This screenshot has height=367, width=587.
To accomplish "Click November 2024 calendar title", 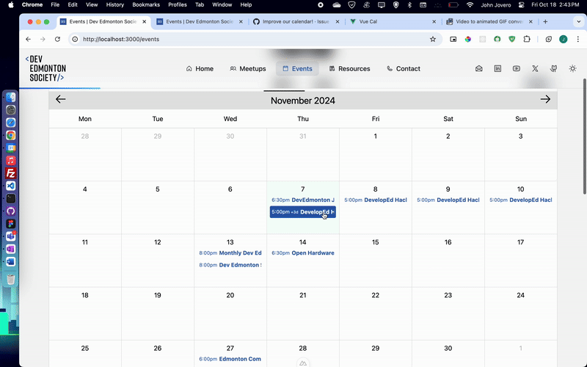I will tap(302, 101).
